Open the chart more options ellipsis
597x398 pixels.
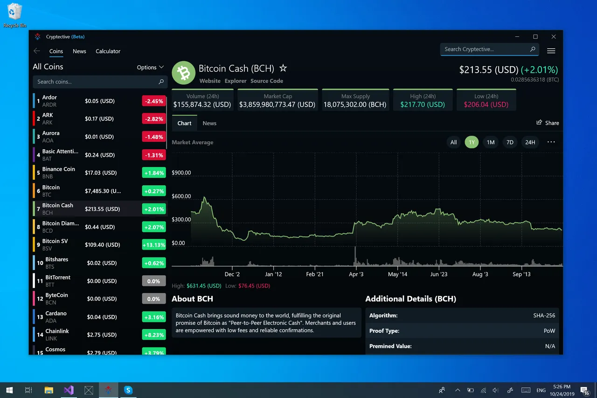[551, 142]
